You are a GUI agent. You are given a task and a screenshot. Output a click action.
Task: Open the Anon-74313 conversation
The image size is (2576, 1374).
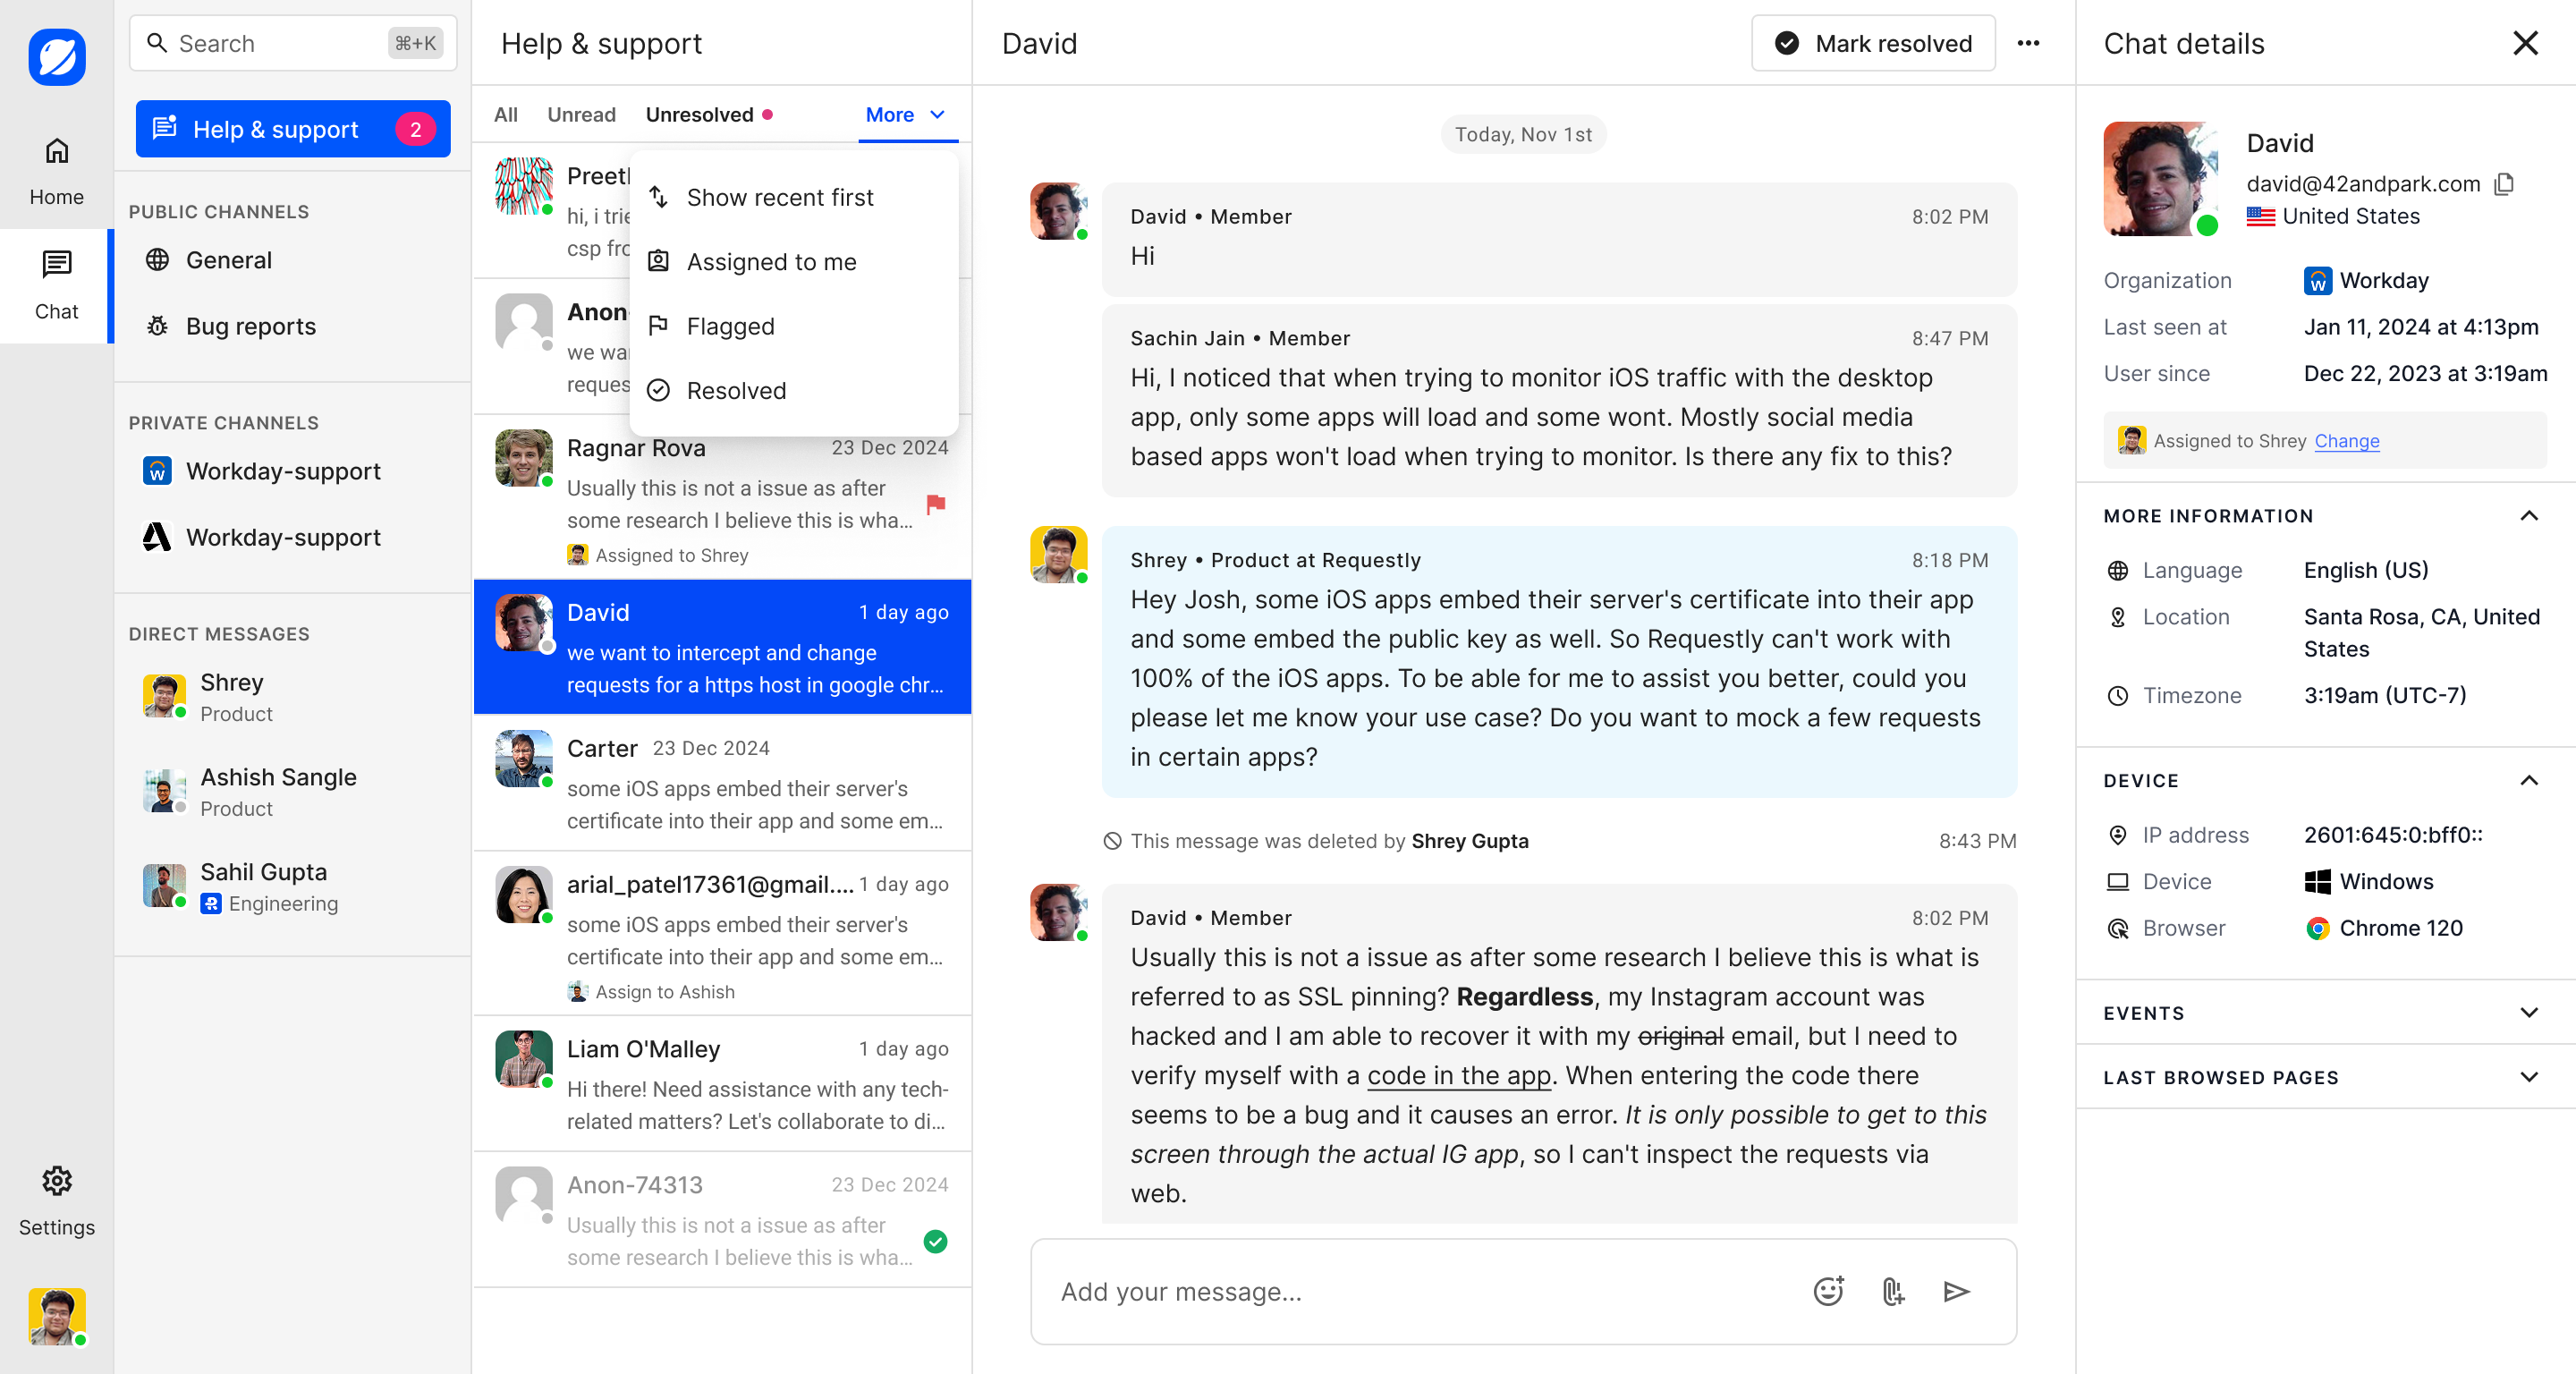coord(722,1219)
